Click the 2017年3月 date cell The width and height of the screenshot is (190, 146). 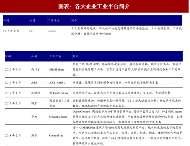click(x=13, y=103)
